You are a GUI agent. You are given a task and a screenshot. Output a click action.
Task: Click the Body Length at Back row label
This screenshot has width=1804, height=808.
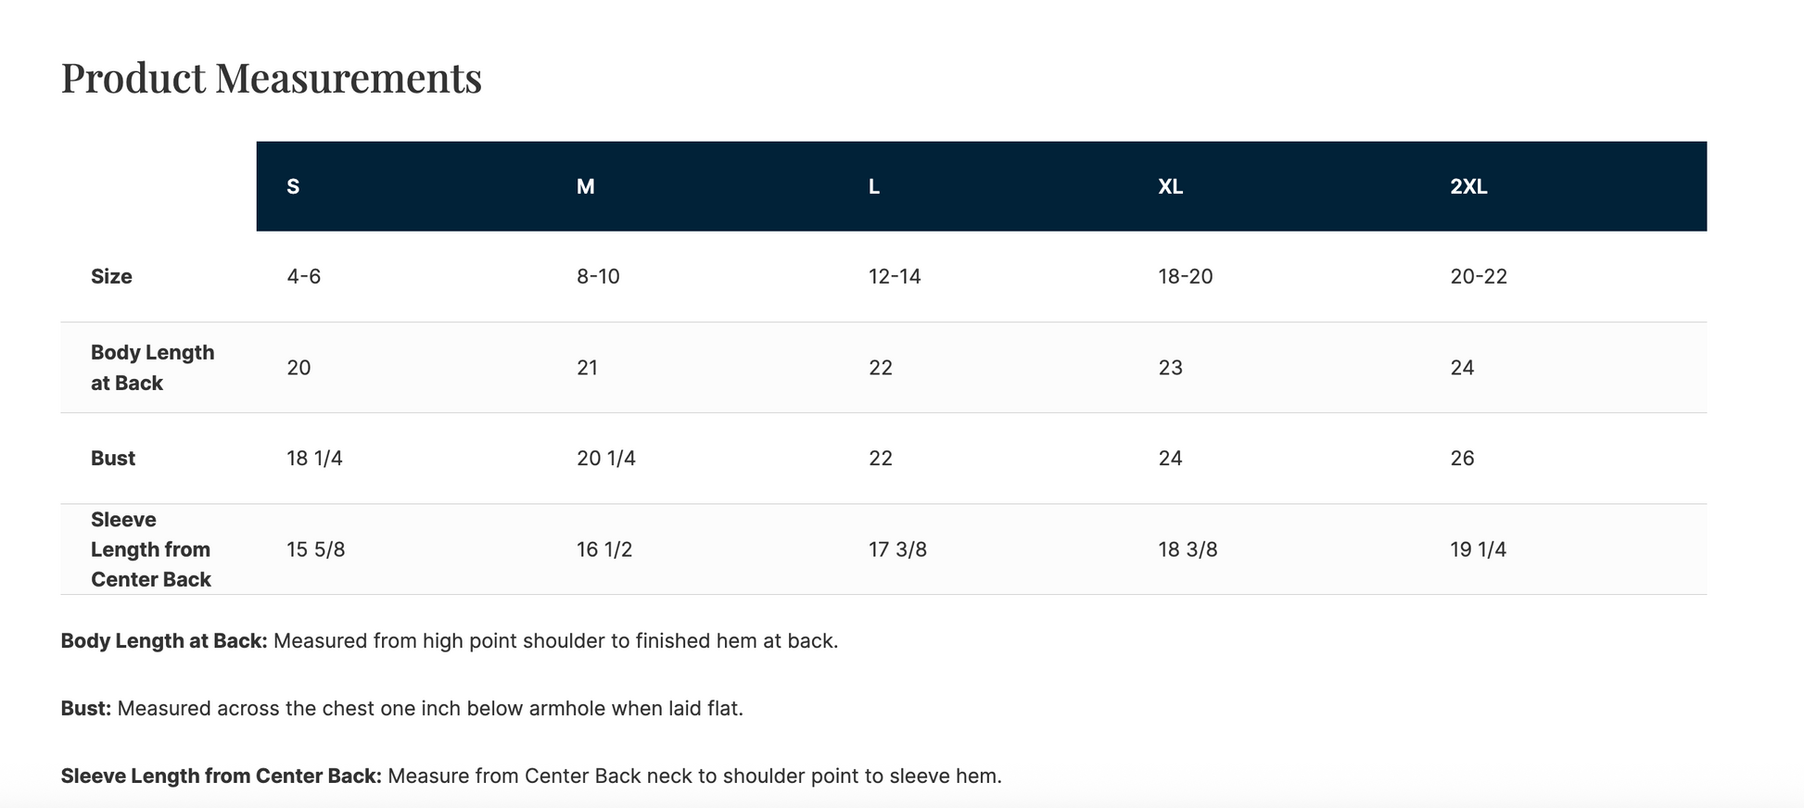pyautogui.click(x=152, y=368)
